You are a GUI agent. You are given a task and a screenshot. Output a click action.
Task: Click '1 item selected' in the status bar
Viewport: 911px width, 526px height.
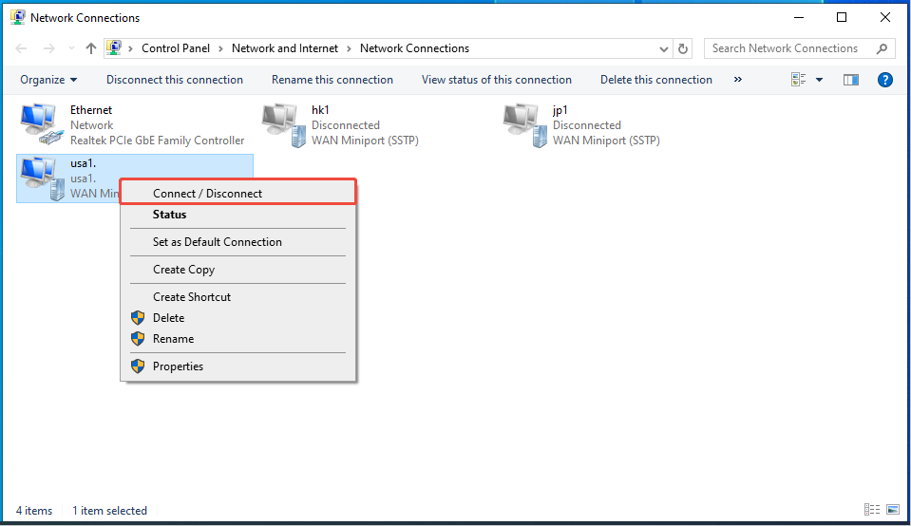[x=109, y=510]
